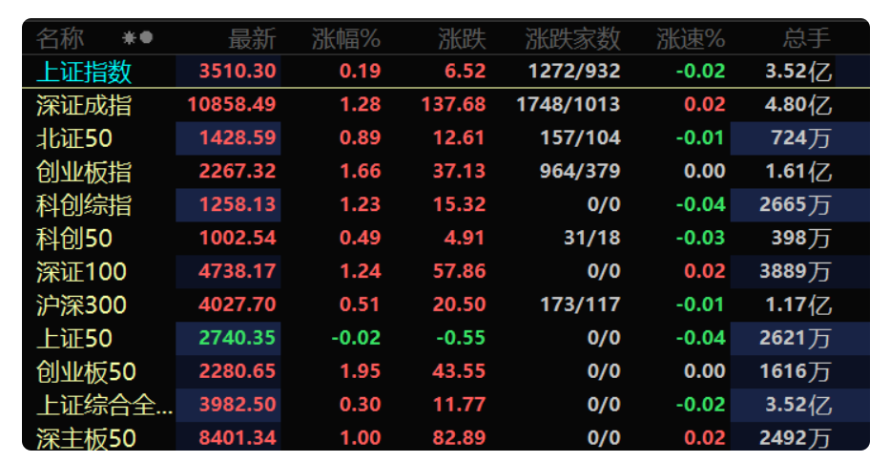This screenshot has height=462, width=890.
Task: Click the latest price 10858.49
Action: (x=232, y=105)
